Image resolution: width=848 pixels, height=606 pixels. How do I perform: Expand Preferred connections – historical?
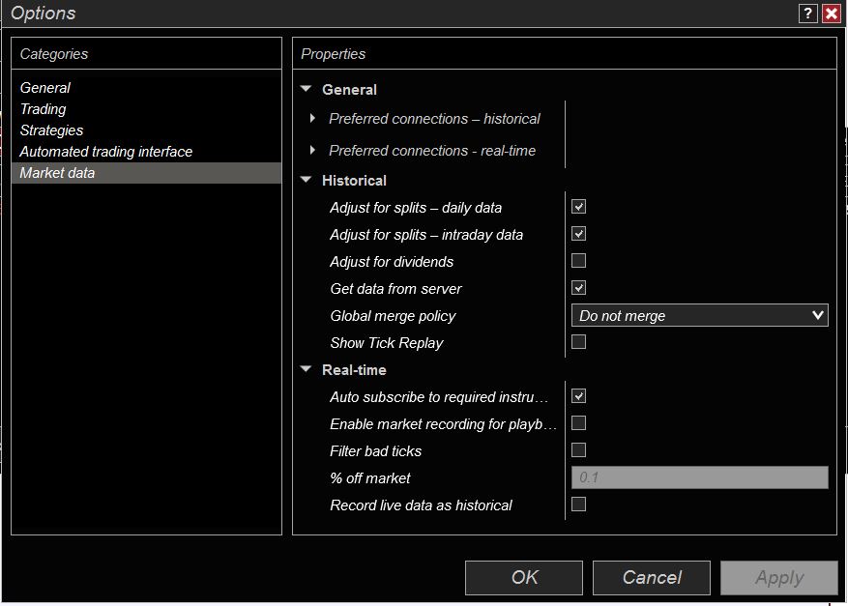312,119
